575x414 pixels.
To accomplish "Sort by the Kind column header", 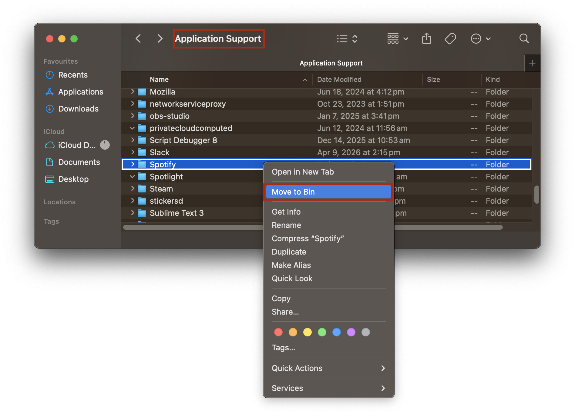I will [493, 79].
